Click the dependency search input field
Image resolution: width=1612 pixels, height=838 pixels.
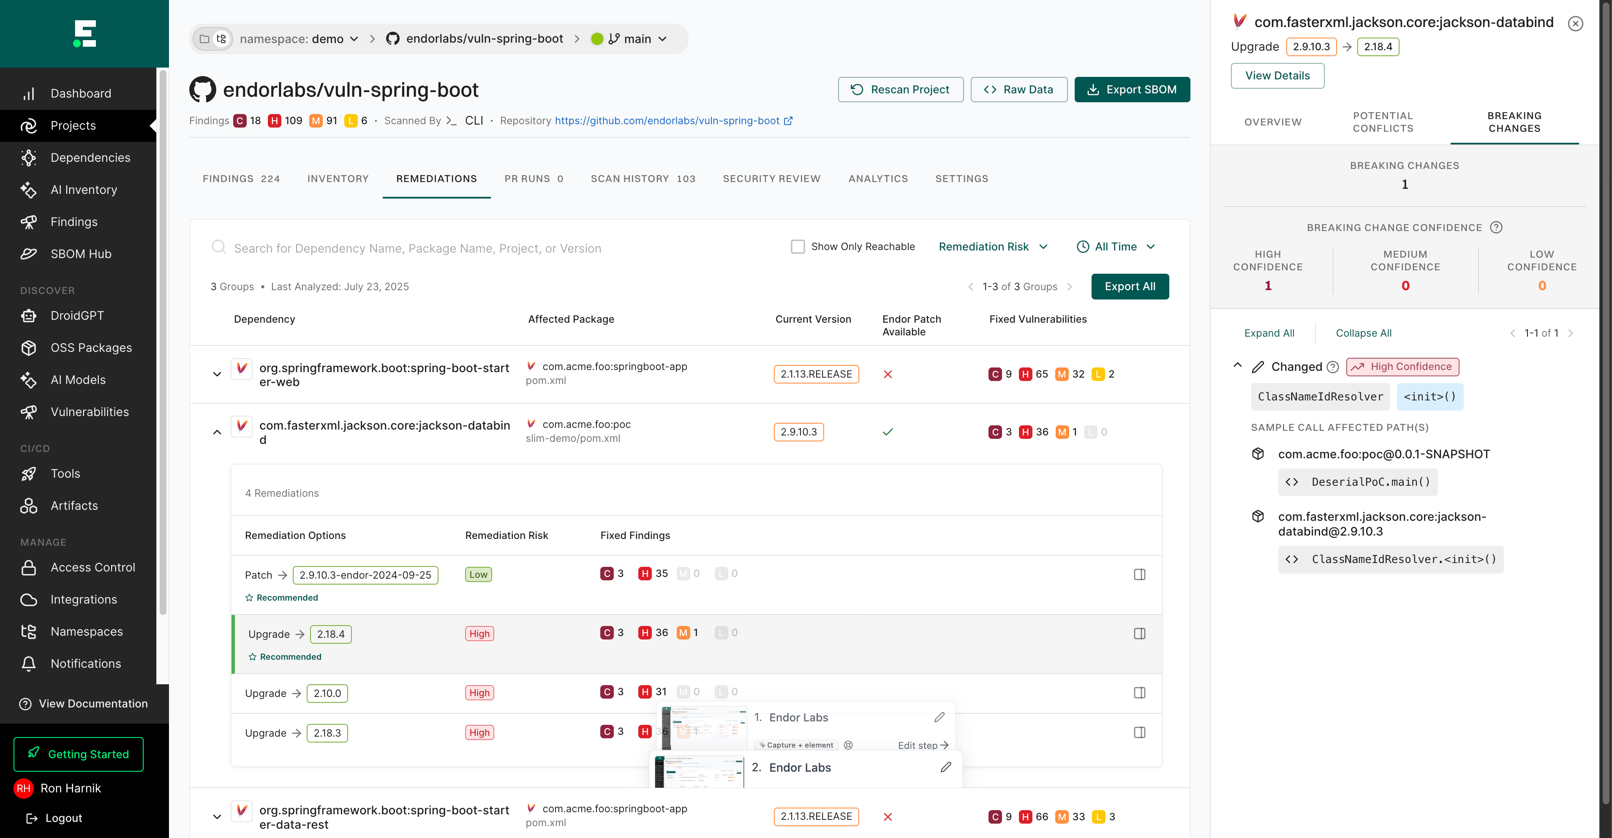click(x=417, y=248)
